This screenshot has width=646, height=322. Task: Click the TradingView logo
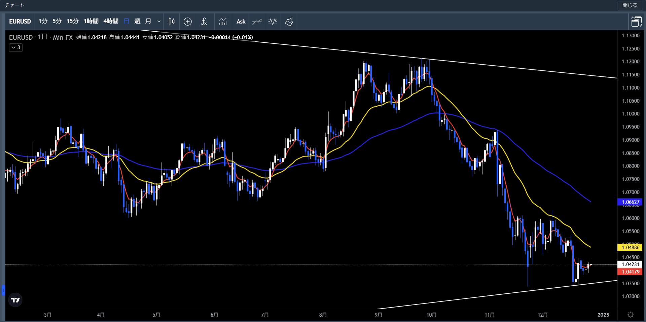click(15, 300)
